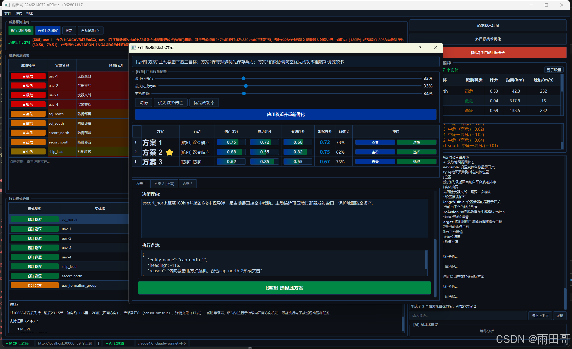Click green 选择此方案 button
Viewport: 572px width, 349px height.
[284, 288]
